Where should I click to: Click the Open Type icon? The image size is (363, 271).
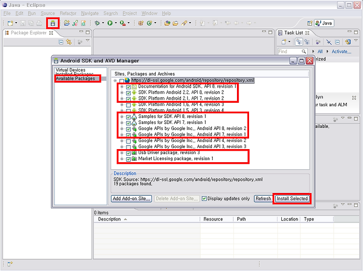167,23
